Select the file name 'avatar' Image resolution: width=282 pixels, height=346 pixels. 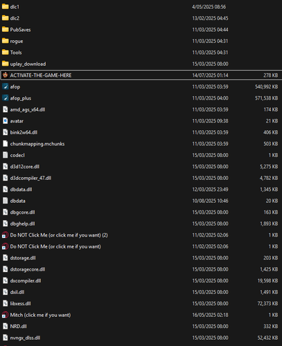[17, 121]
